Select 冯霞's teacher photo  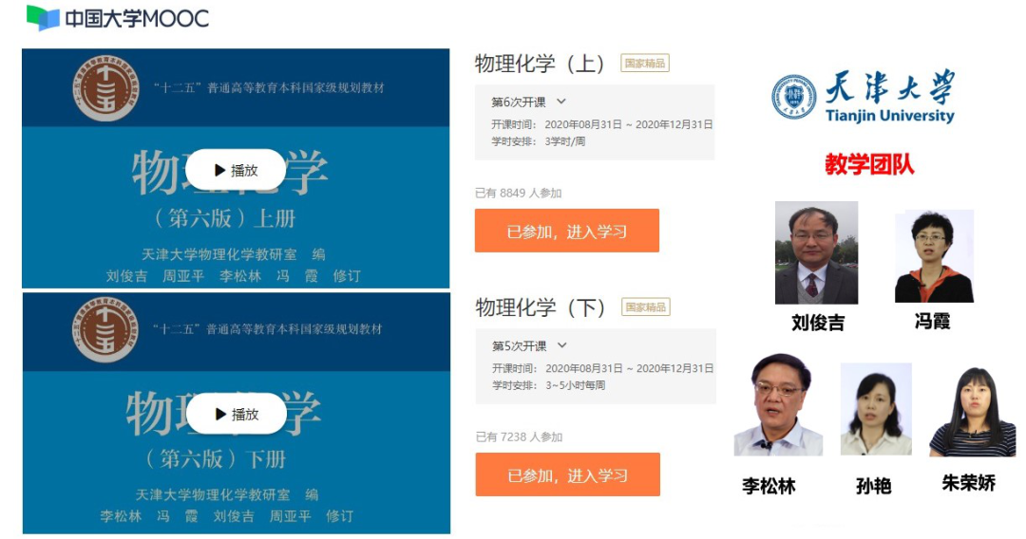tap(934, 256)
